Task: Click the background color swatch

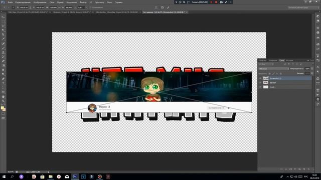Action: [4, 110]
